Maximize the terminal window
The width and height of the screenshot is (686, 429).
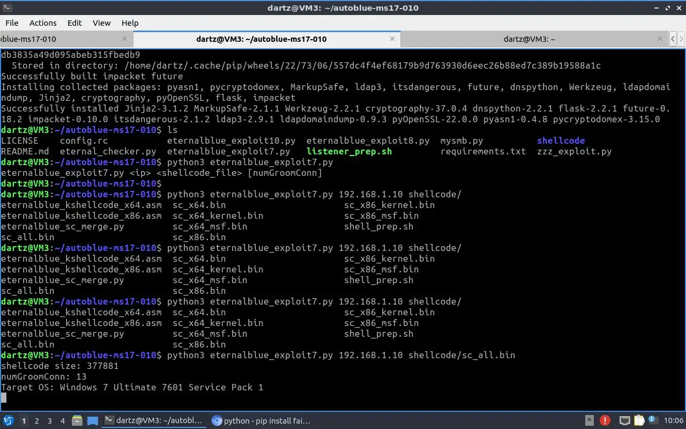[x=667, y=8]
